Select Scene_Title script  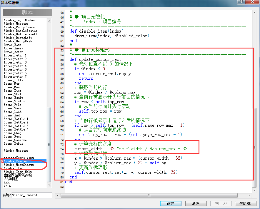pos(14,80)
